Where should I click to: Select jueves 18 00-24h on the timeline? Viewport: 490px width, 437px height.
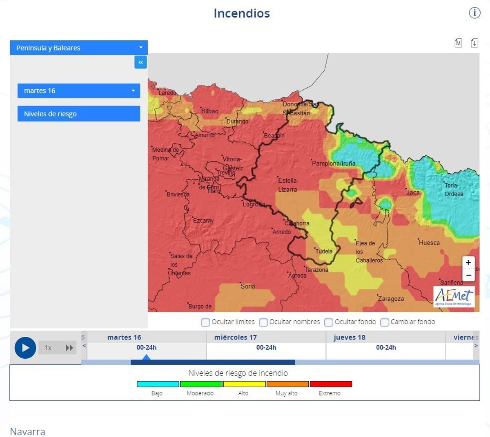(386, 348)
